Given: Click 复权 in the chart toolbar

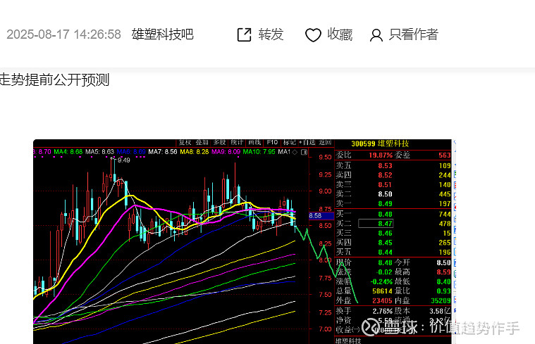Looking at the screenshot, I should tap(185, 142).
